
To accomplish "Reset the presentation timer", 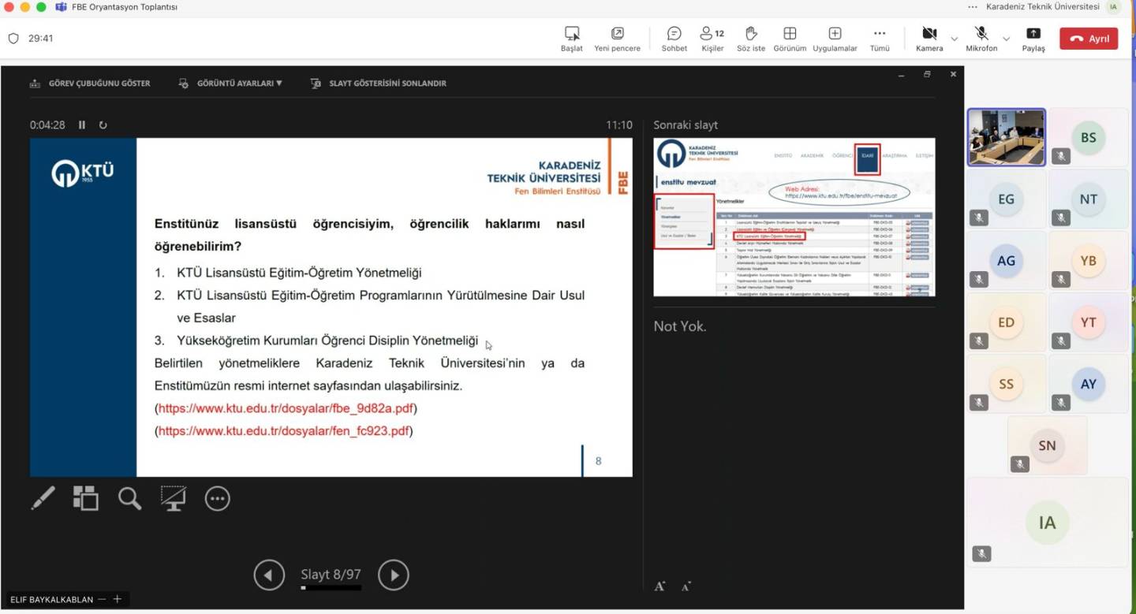I will (x=103, y=125).
